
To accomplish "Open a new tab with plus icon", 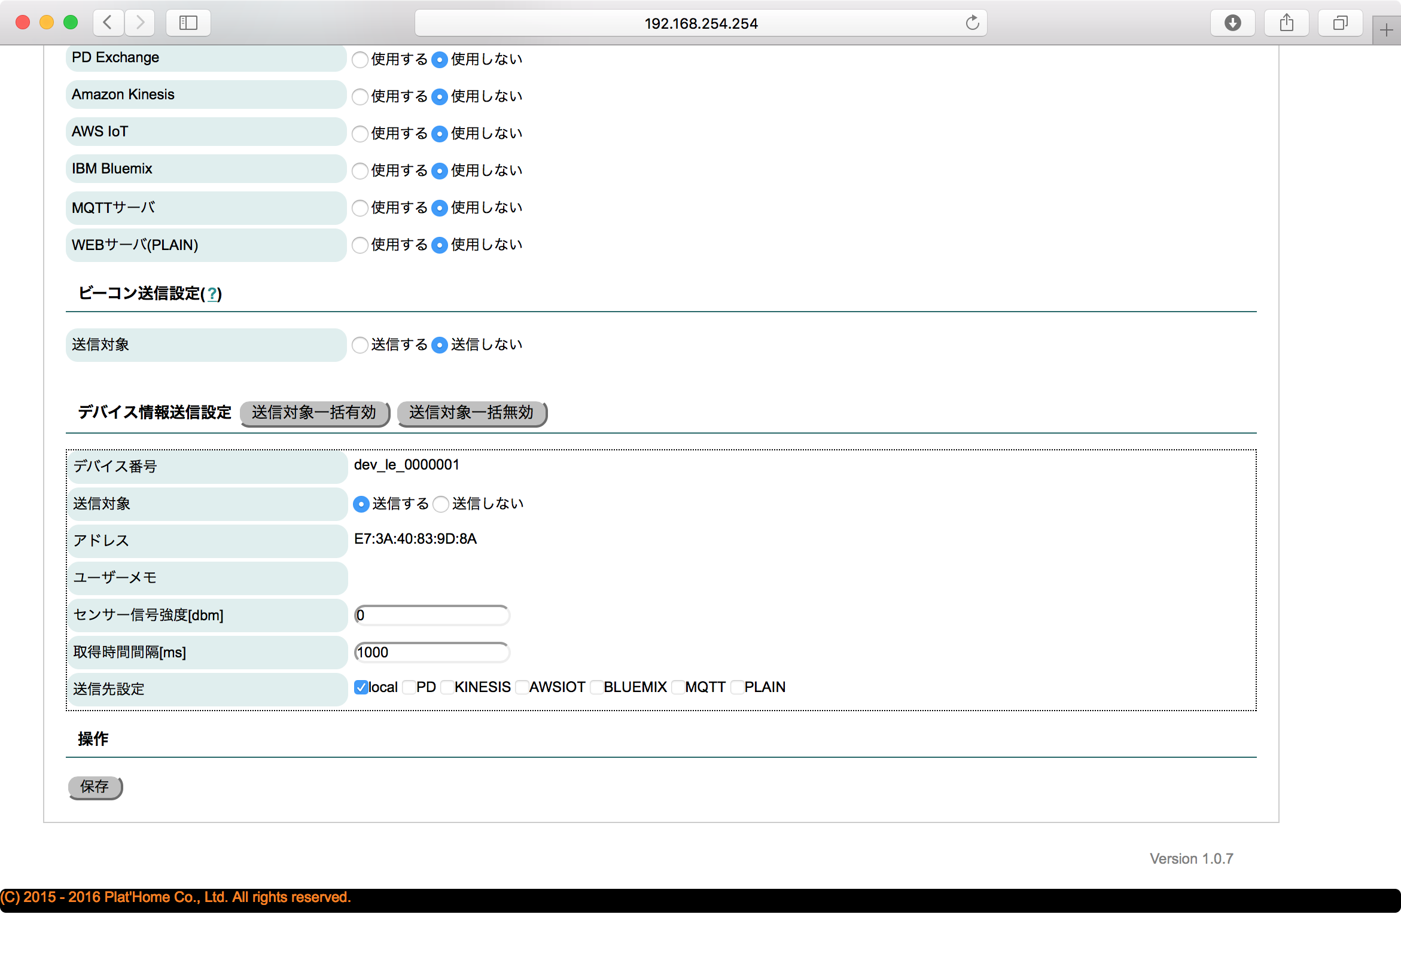I will 1386,30.
